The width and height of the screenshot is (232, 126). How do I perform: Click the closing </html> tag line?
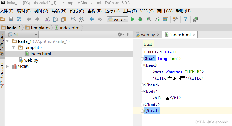pos(152,111)
